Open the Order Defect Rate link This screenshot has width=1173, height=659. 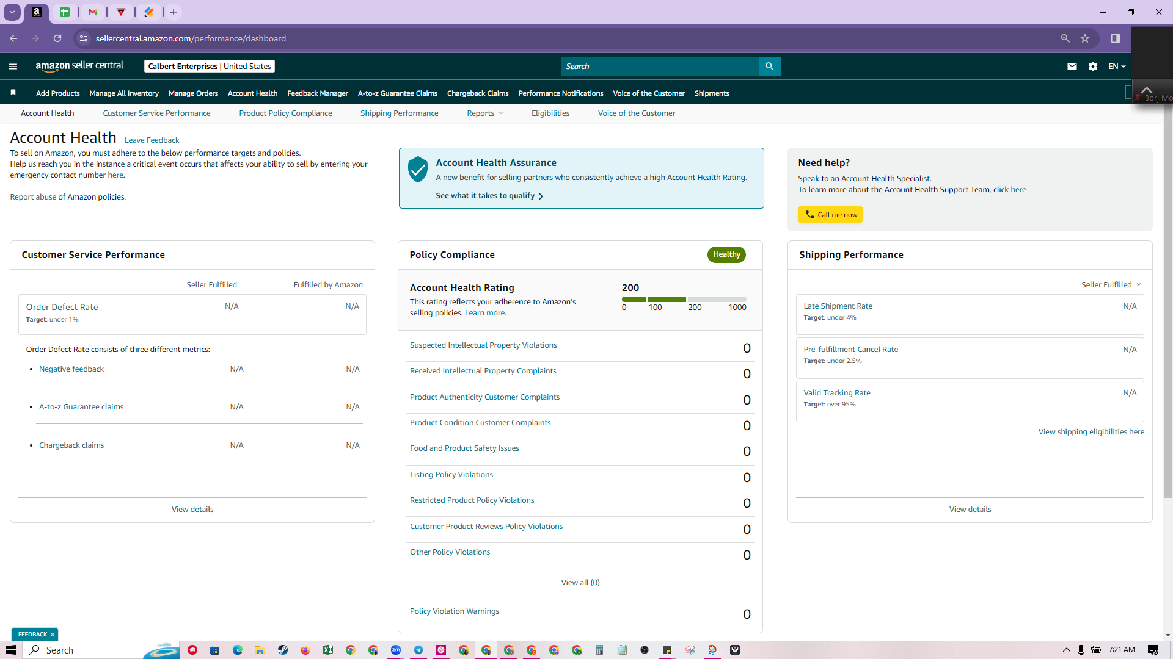pos(62,307)
